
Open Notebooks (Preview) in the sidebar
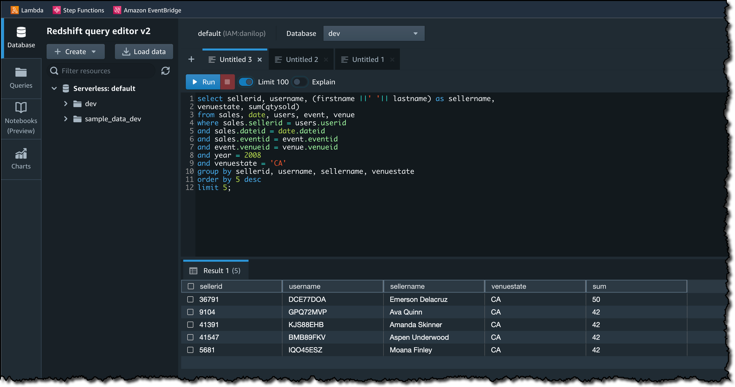click(21, 118)
